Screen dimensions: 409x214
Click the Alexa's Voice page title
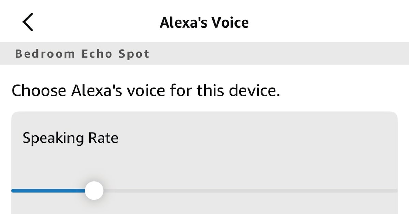204,22
